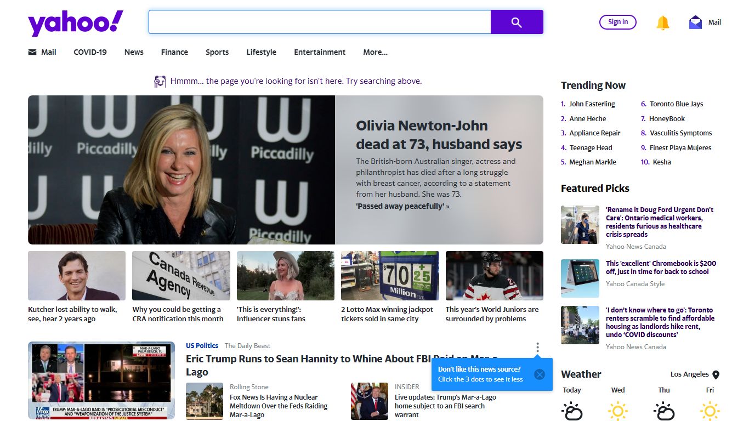Screen dimensions: 749x421
Task: Open the 2 Lotto Max winning tickets link
Action: [x=387, y=314]
